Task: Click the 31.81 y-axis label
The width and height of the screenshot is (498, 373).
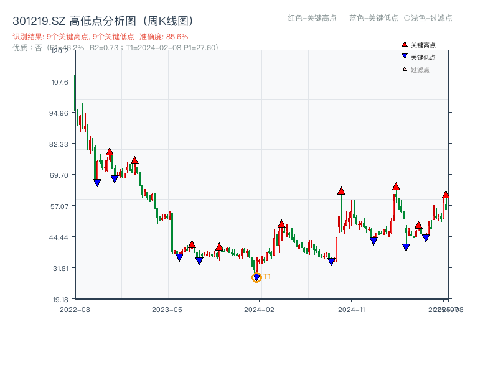Action: point(60,269)
